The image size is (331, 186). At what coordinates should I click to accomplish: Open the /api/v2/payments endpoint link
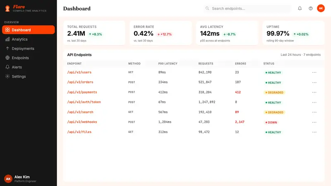pyautogui.click(x=82, y=92)
